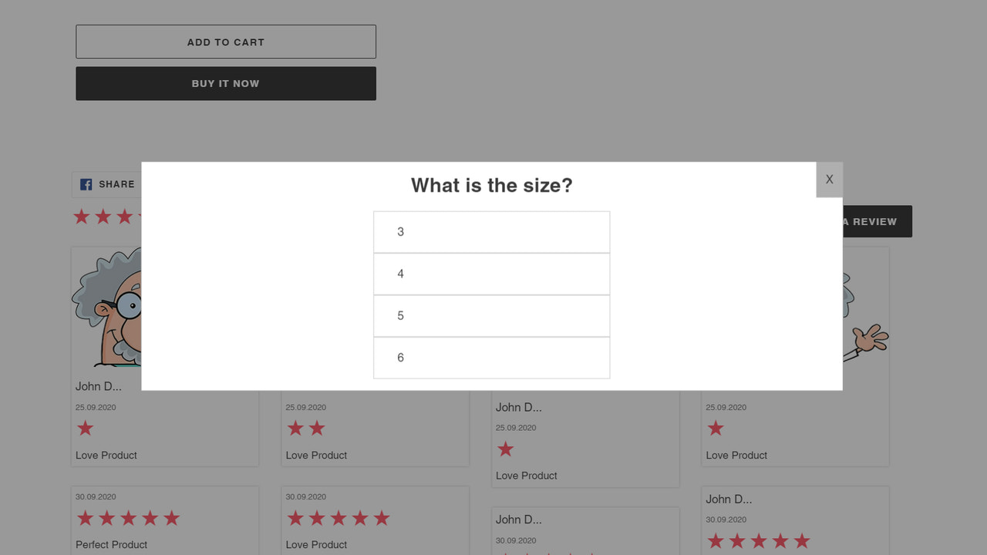Click the fifth star on the Perfect Product review
This screenshot has width=987, height=555.
[172, 517]
